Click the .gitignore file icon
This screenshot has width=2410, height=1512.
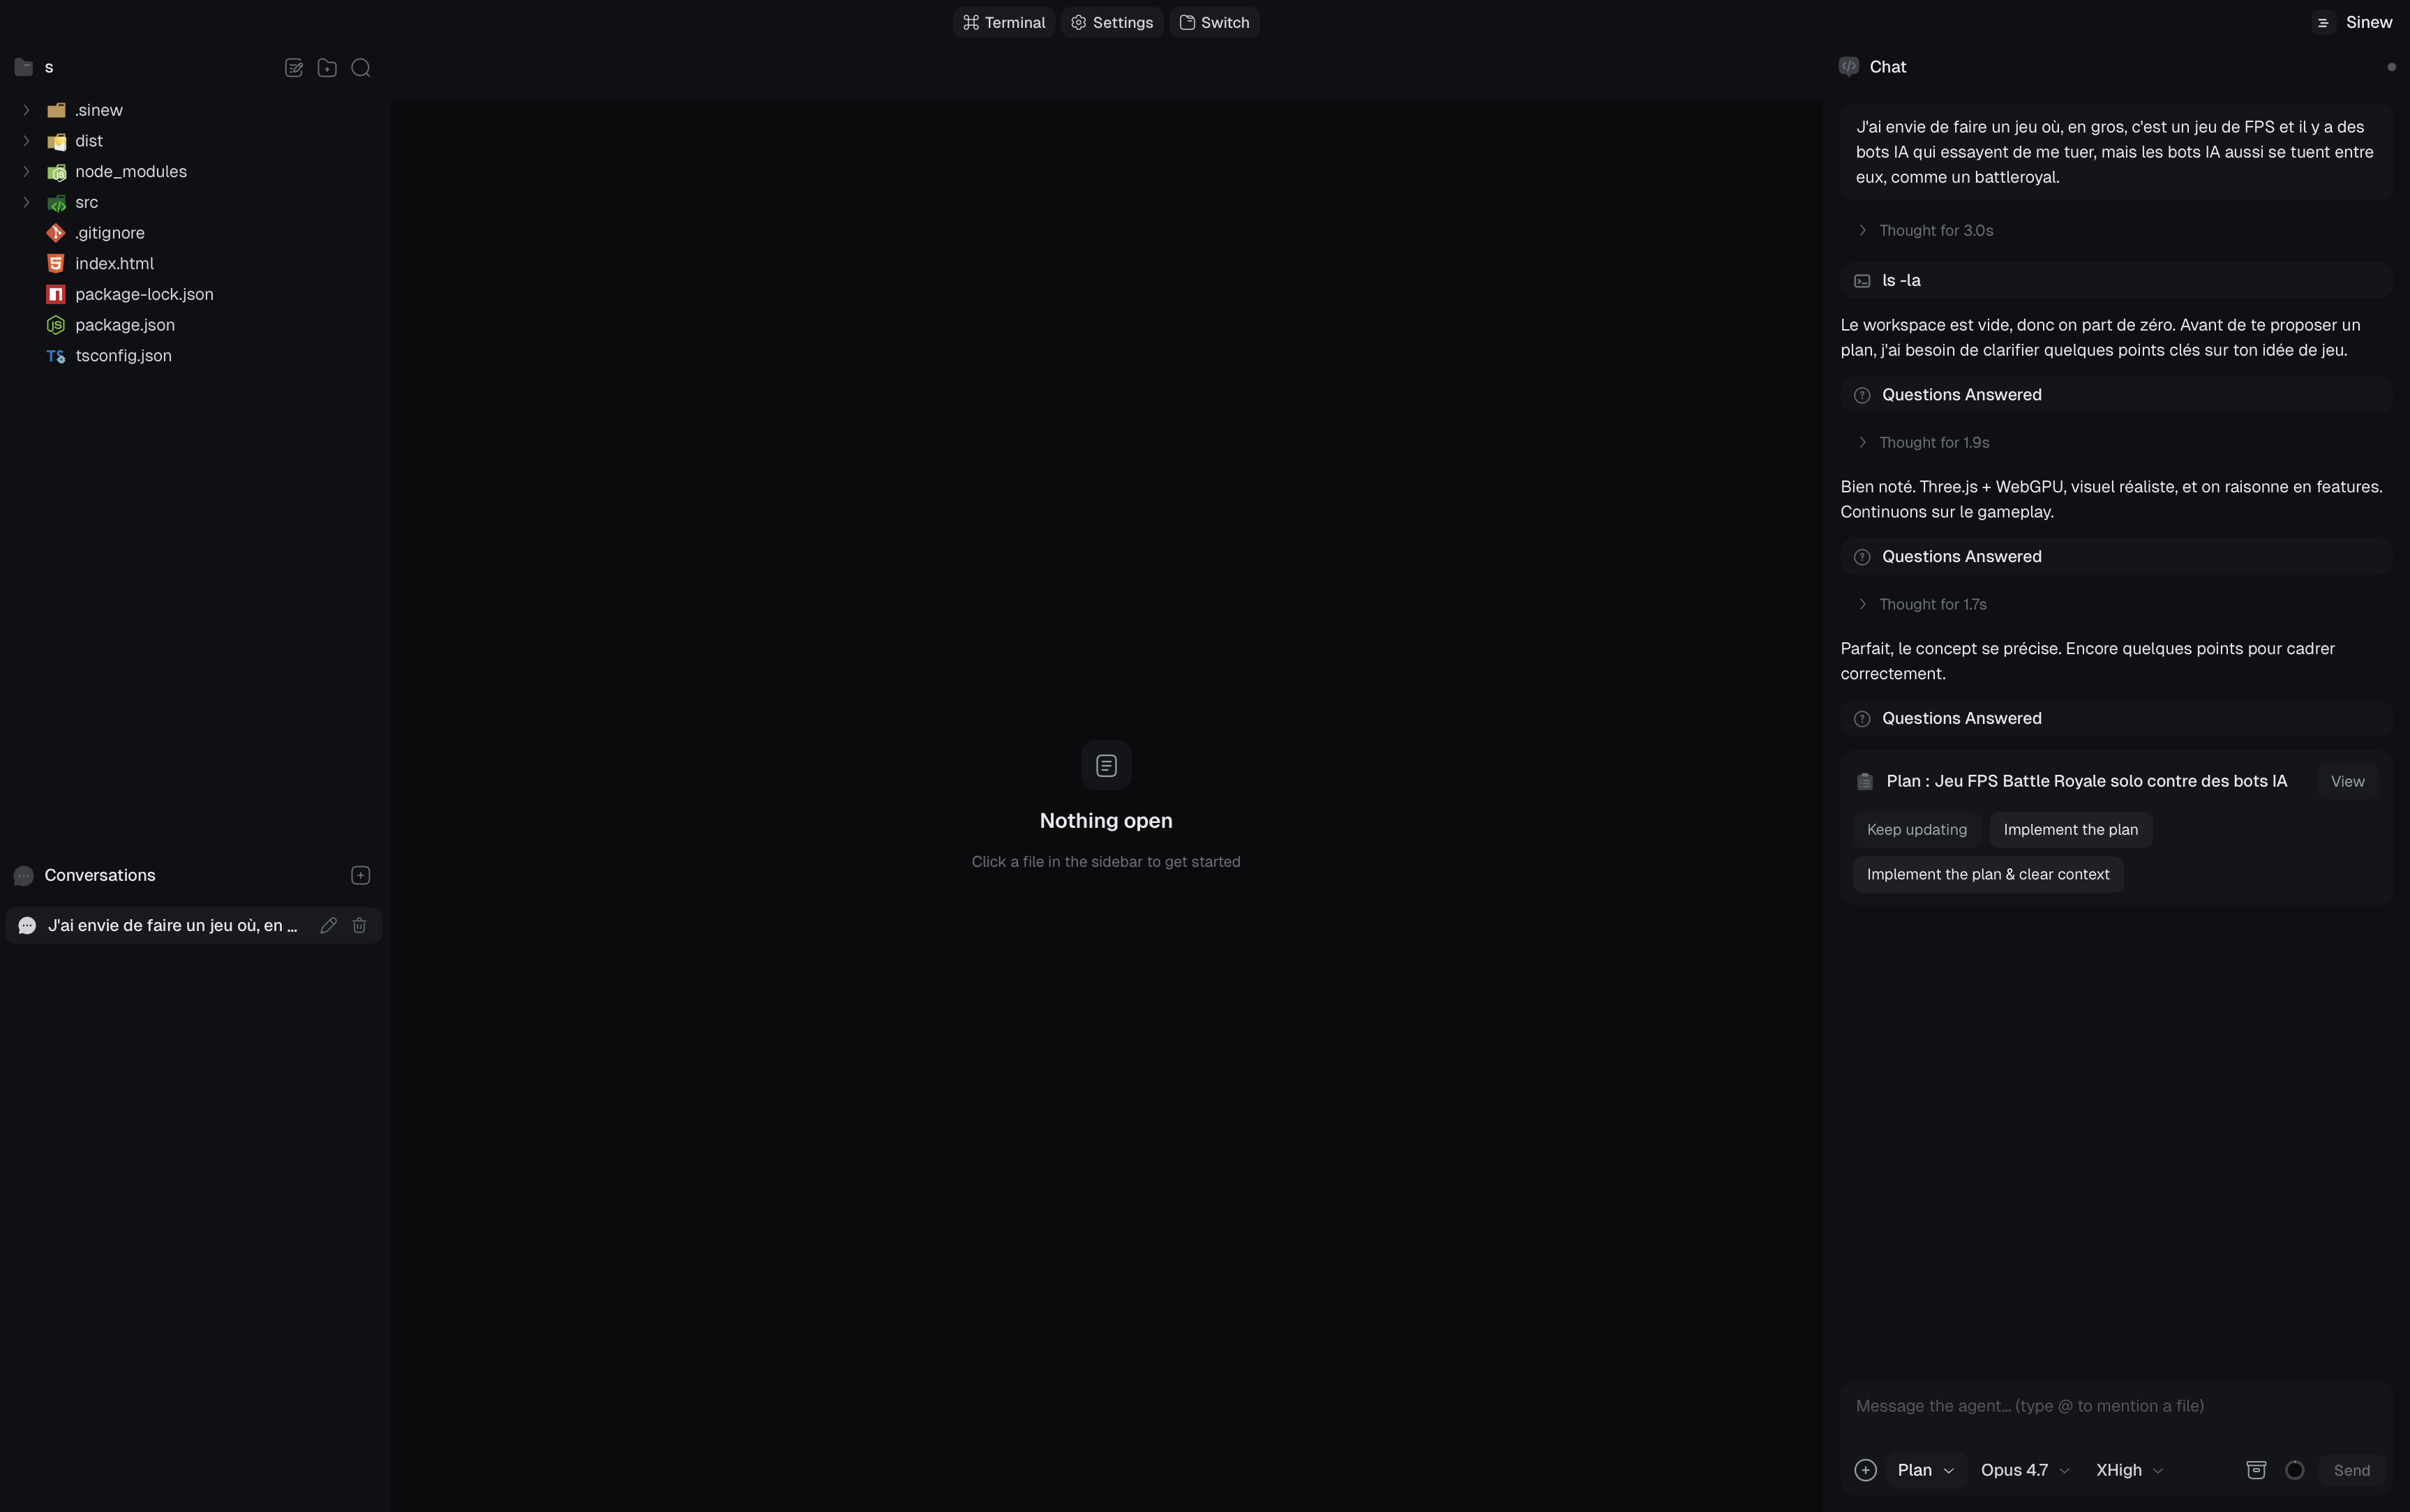(56, 233)
